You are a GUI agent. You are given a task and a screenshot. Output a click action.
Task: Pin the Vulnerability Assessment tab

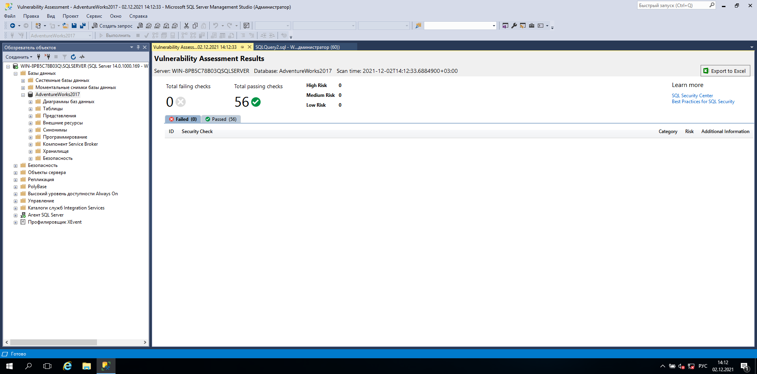coord(242,47)
